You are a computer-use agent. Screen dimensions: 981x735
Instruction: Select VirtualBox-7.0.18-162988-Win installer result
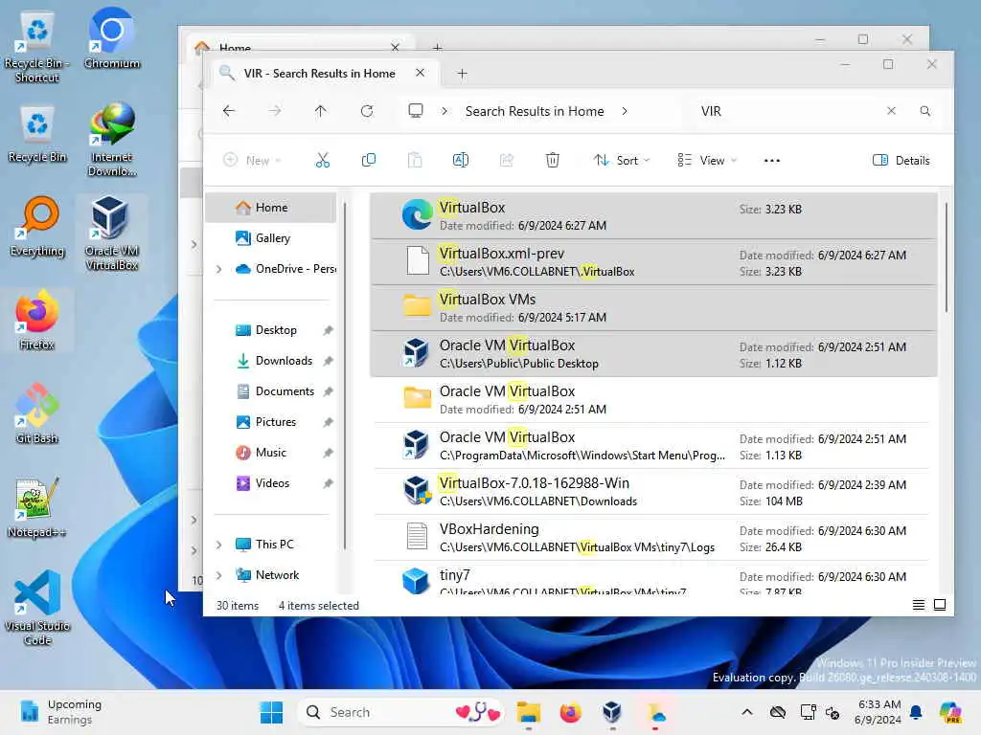click(x=653, y=492)
